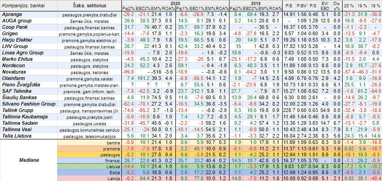Click the 2019 year header cell
Image resolution: width=382 pixels, height=181 pixels.
point(256,3)
